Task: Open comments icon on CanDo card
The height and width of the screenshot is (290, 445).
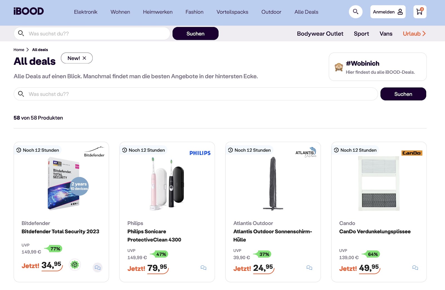Action: coord(415,267)
